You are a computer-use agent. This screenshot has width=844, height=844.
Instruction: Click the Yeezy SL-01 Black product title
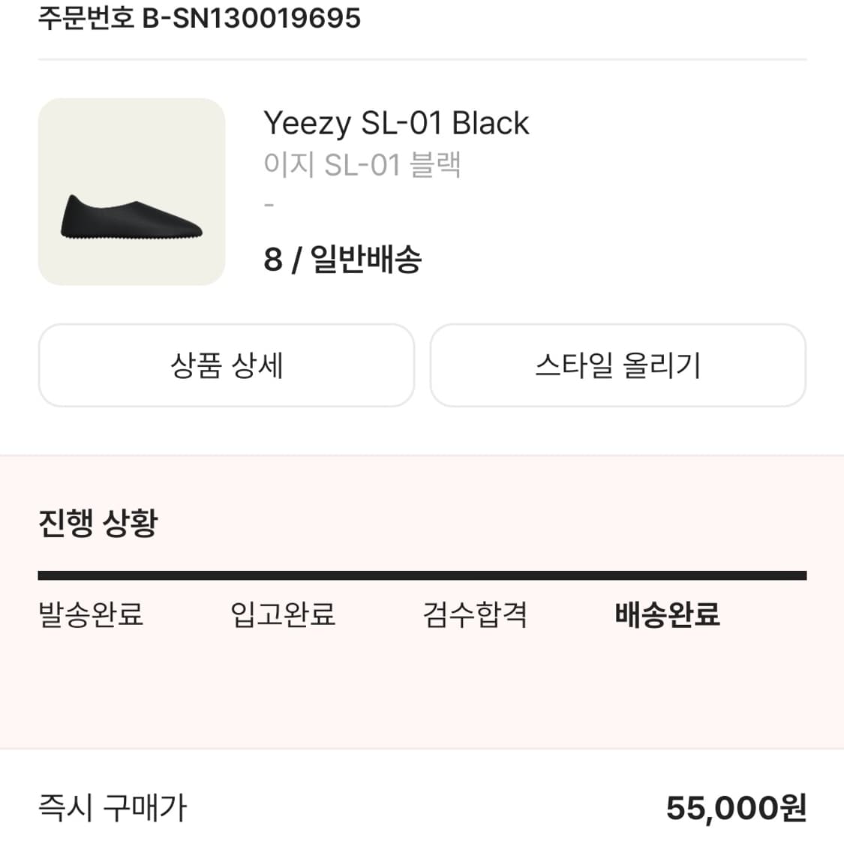click(396, 123)
